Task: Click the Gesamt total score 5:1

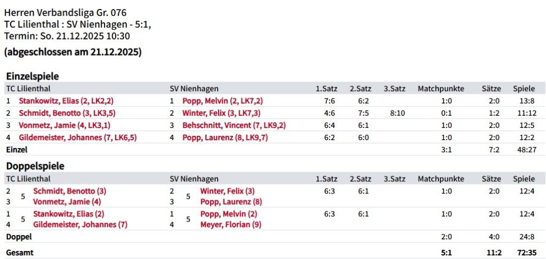Action: [447, 253]
